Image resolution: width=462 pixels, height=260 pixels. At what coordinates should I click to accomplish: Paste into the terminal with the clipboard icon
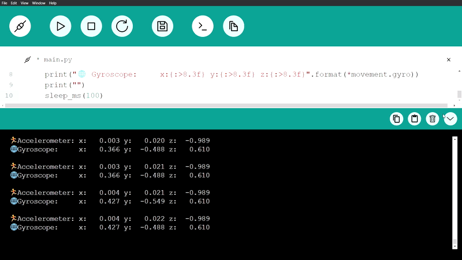(x=414, y=119)
